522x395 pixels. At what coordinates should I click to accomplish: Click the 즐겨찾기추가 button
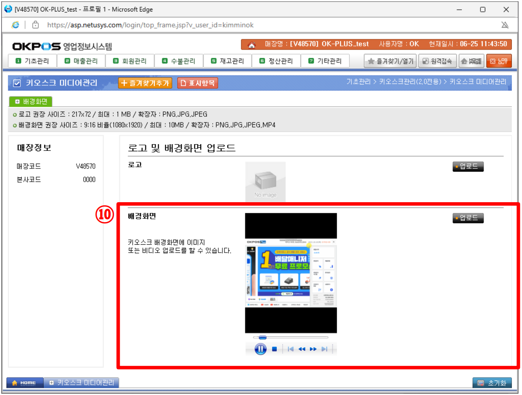(145, 83)
